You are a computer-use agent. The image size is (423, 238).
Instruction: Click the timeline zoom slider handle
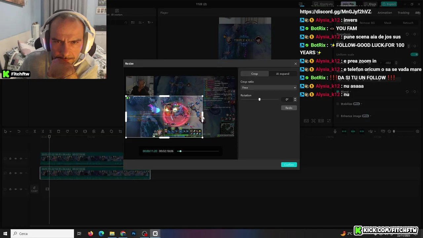pyautogui.click(x=394, y=131)
